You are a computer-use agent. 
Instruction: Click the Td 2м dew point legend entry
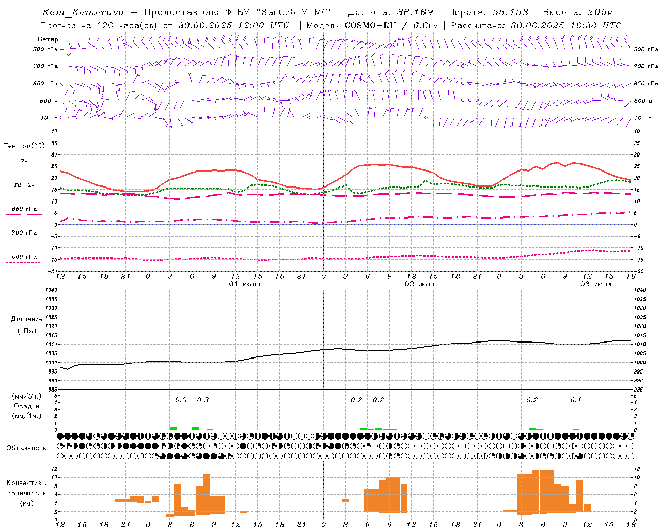24,185
